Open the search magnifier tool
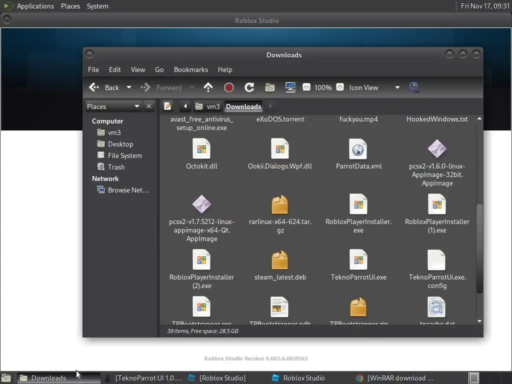 (x=414, y=87)
